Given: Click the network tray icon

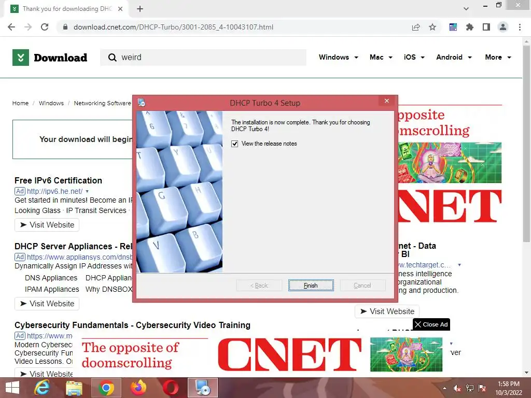Looking at the screenshot, I should 470,388.
